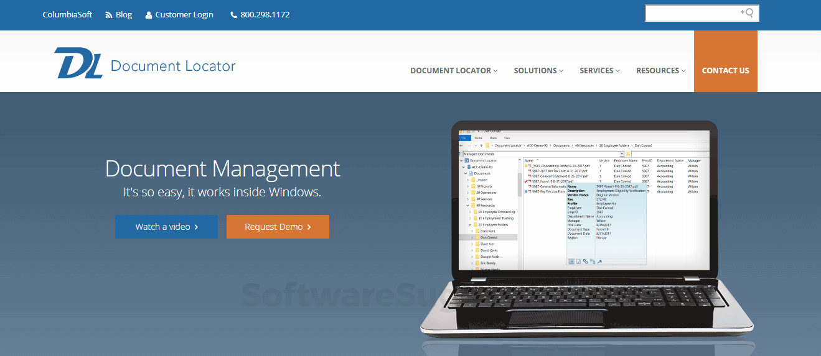Click the magnifier search icon in search box
Viewport: 821px width, 356px height.
pos(748,12)
